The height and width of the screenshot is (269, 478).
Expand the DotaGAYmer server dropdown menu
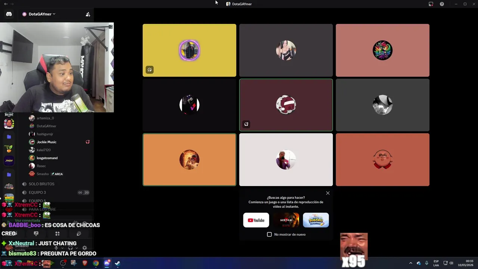pyautogui.click(x=39, y=14)
